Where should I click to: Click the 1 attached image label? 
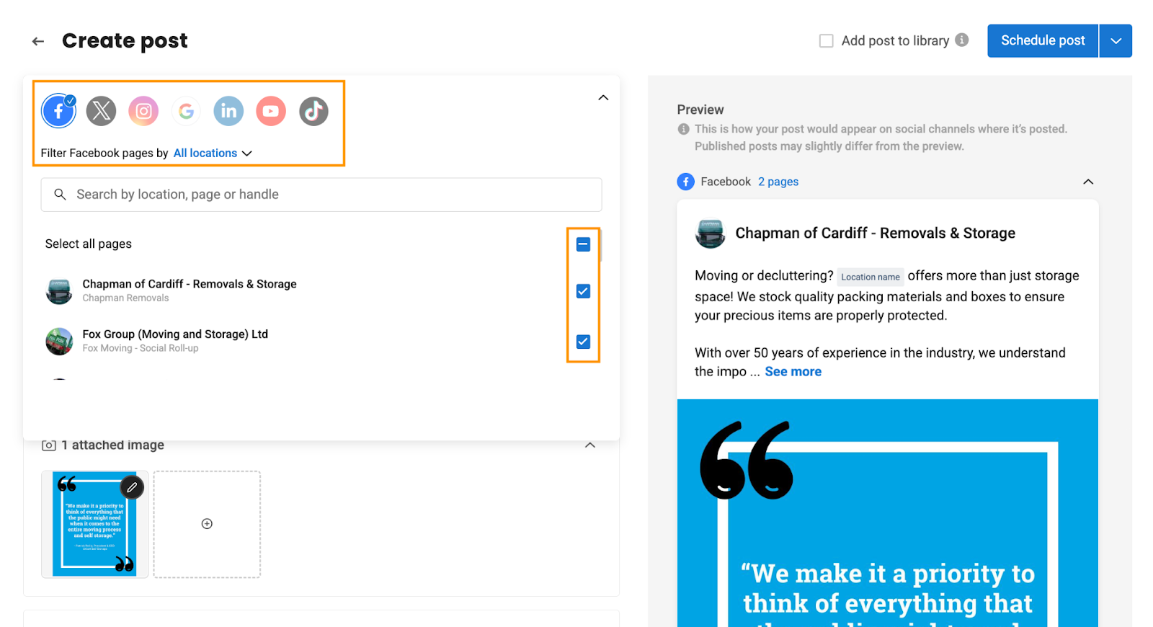[112, 445]
